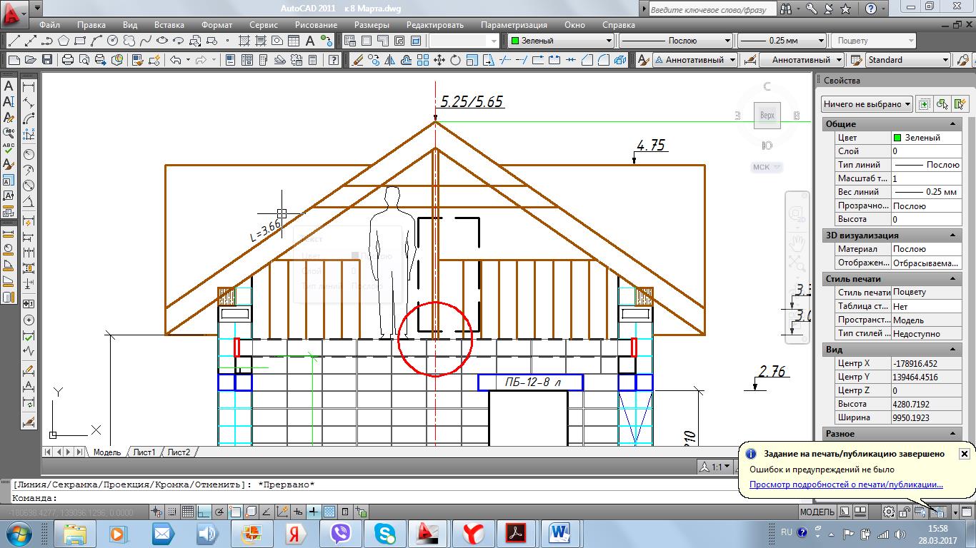Open Skype from the Windows taskbar
This screenshot has width=976, height=548.
[x=384, y=533]
